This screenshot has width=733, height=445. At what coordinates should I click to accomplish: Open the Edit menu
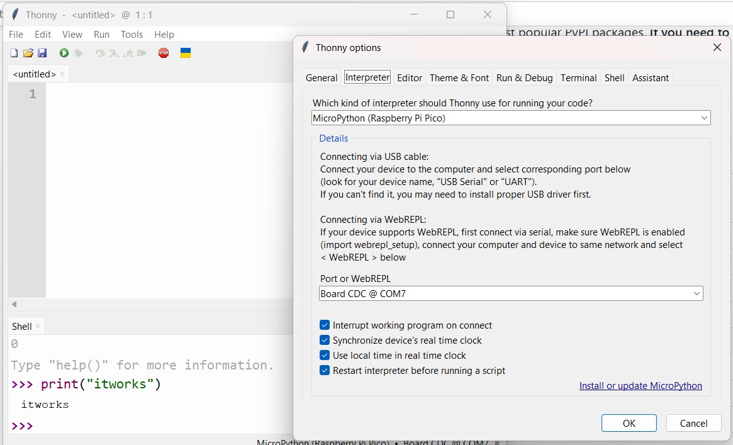(43, 35)
